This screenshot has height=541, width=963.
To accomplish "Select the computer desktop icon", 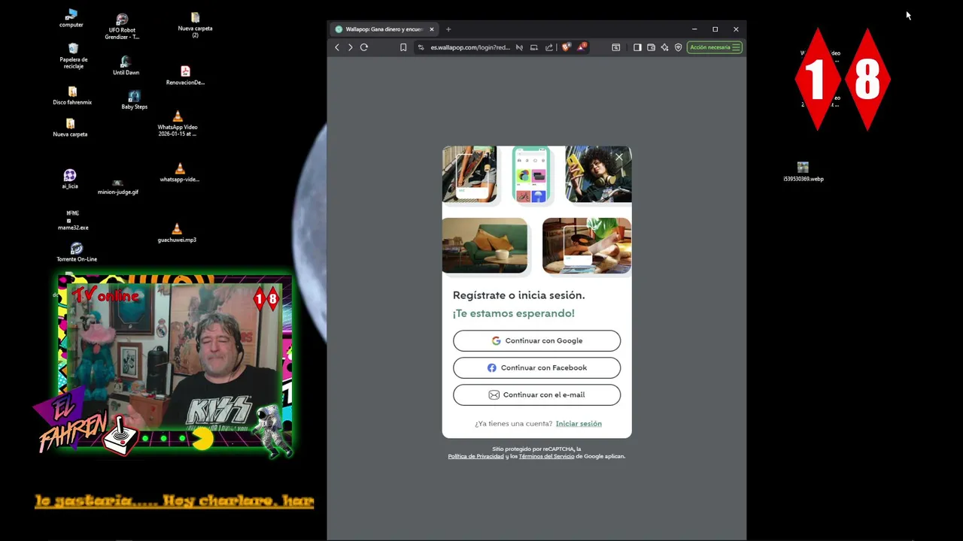I will pyautogui.click(x=71, y=19).
